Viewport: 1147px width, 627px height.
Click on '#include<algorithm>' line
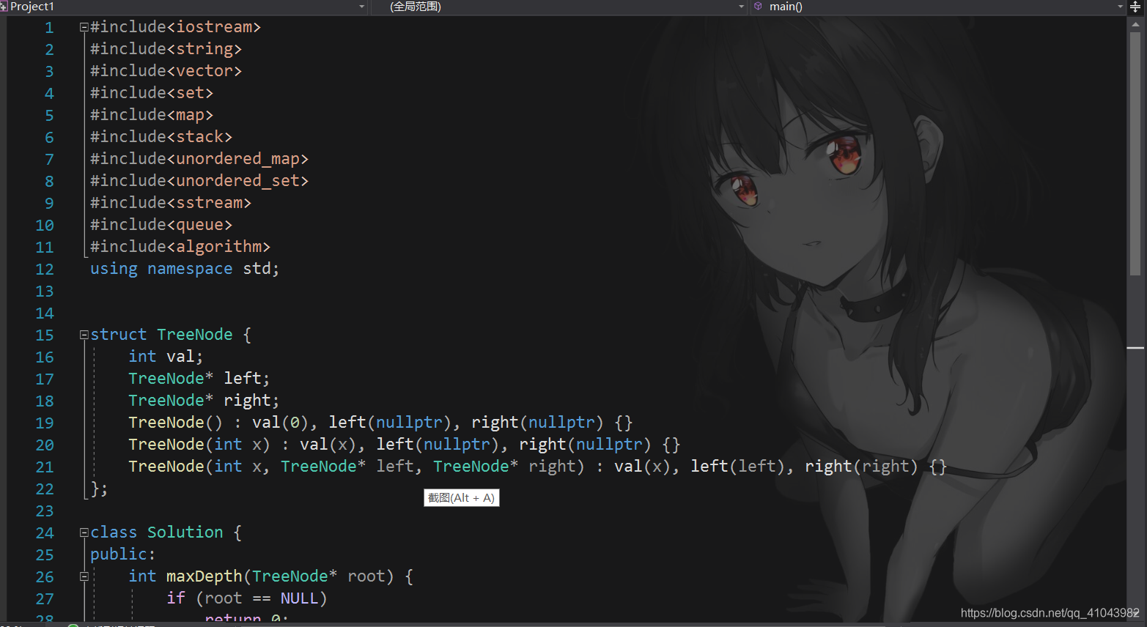click(180, 247)
